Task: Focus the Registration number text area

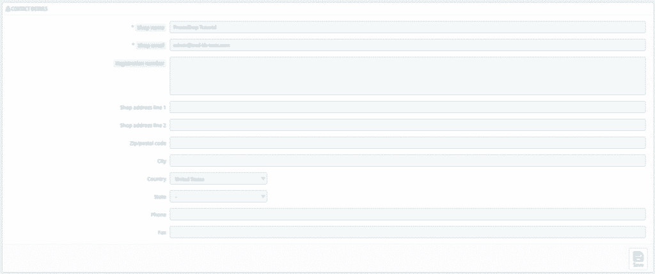Action: [x=407, y=76]
